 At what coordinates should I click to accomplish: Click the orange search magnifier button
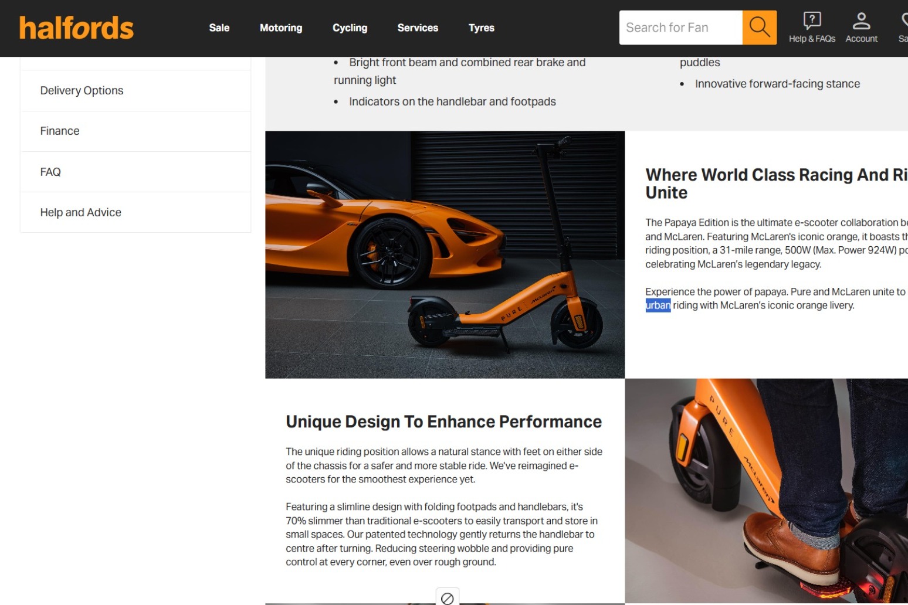[x=759, y=28]
